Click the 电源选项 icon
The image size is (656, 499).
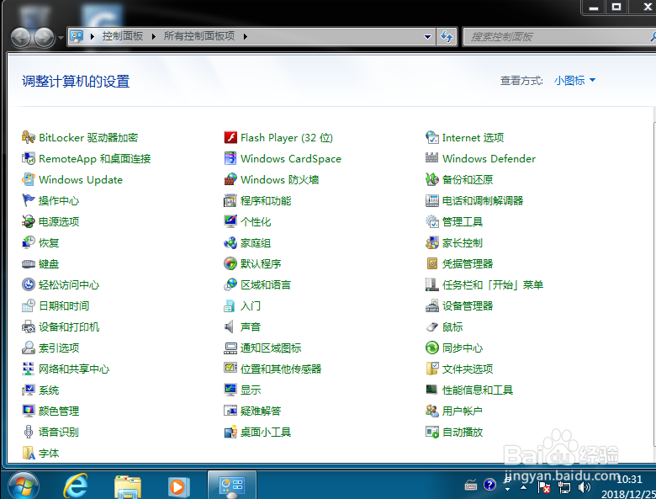29,221
